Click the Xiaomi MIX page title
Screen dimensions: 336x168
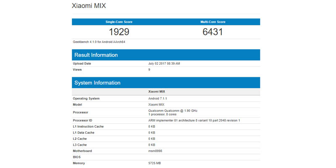pyautogui.click(x=89, y=6)
